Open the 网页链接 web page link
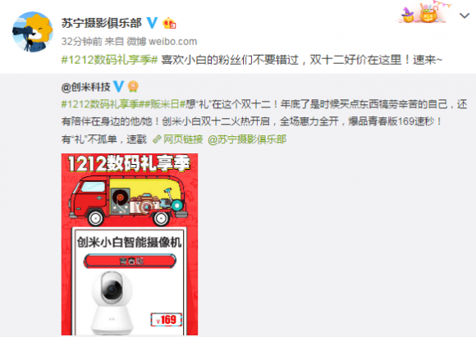The width and height of the screenshot is (476, 337). (183, 139)
